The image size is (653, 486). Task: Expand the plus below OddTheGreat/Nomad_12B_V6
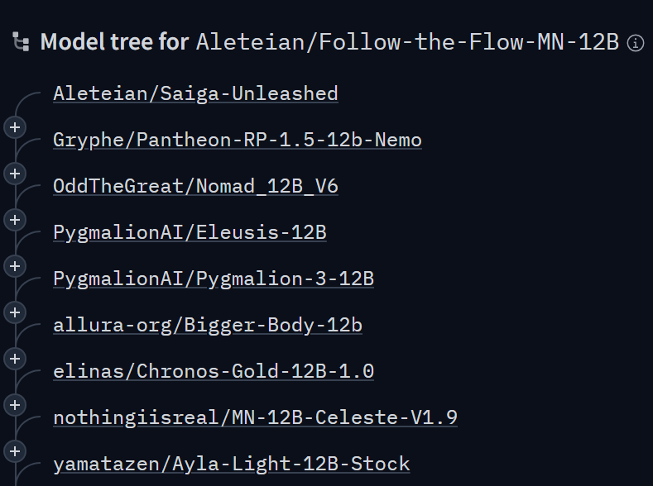[x=15, y=220]
